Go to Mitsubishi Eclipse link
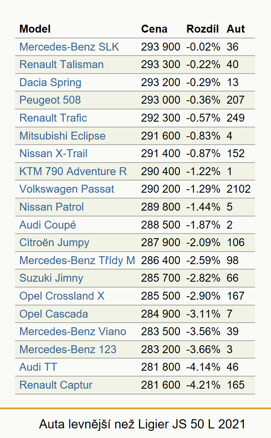 (x=63, y=136)
